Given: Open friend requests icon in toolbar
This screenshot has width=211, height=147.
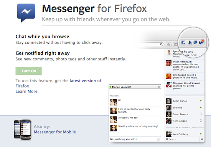Looking at the screenshot, I should 190,43.
